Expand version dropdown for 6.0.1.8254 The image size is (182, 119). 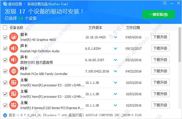click(115, 48)
